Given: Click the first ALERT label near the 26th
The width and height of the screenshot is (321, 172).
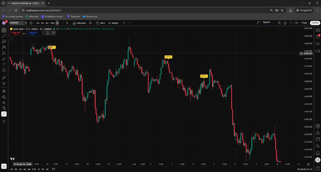Looking at the screenshot, I should [x=52, y=47].
